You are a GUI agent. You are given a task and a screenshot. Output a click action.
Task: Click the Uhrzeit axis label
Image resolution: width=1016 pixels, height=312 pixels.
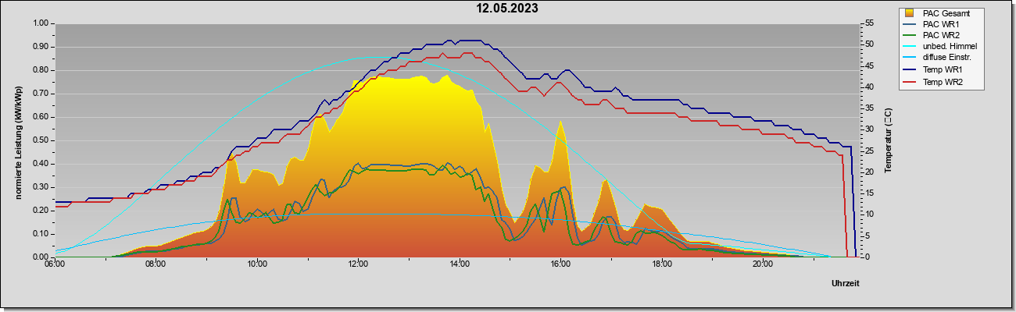click(846, 283)
